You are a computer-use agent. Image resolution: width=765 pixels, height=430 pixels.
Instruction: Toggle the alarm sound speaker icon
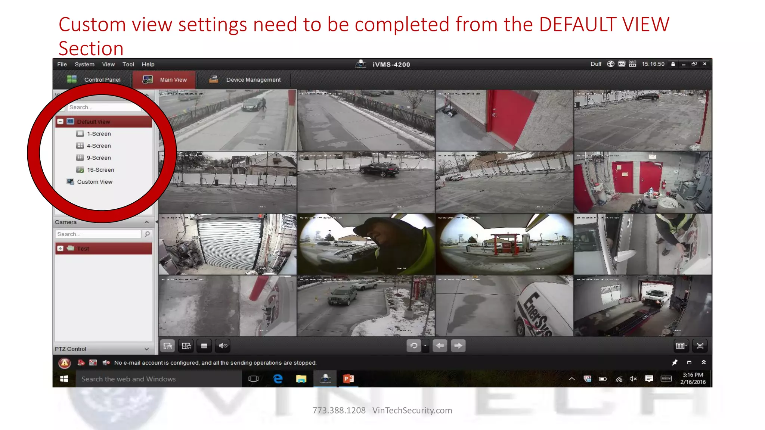pos(106,362)
